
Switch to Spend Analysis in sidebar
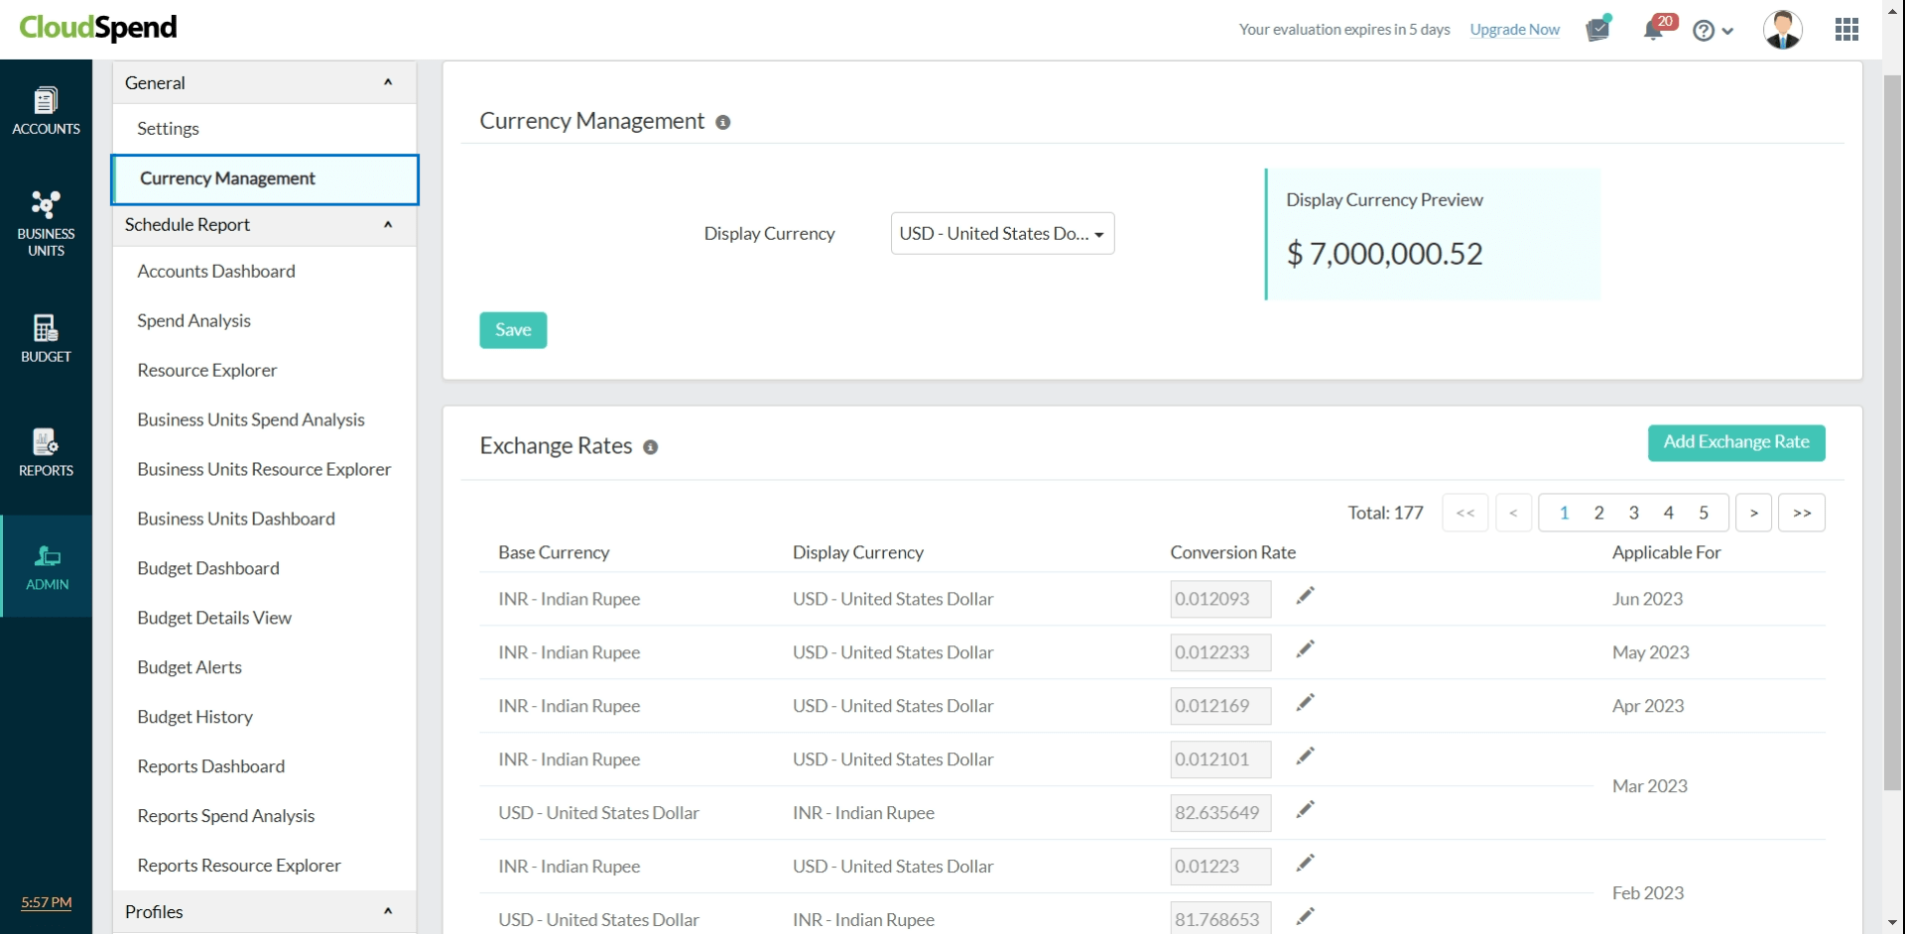(x=193, y=320)
